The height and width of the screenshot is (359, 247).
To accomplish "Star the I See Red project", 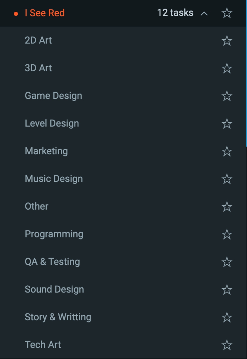I will (x=227, y=13).
